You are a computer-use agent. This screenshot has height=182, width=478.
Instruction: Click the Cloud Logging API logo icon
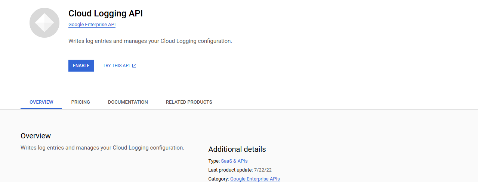[x=44, y=23]
